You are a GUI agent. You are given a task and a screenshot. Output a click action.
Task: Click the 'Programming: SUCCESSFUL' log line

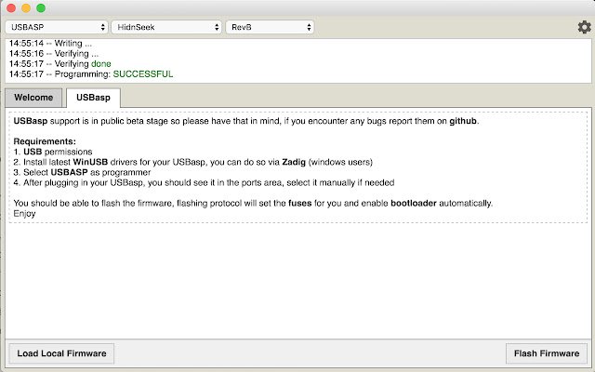pyautogui.click(x=91, y=74)
